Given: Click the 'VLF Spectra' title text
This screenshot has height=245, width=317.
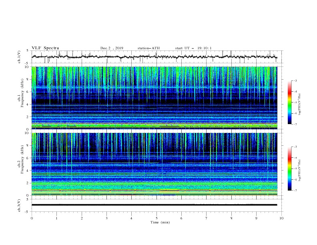Looking at the screenshot, I should point(45,48).
